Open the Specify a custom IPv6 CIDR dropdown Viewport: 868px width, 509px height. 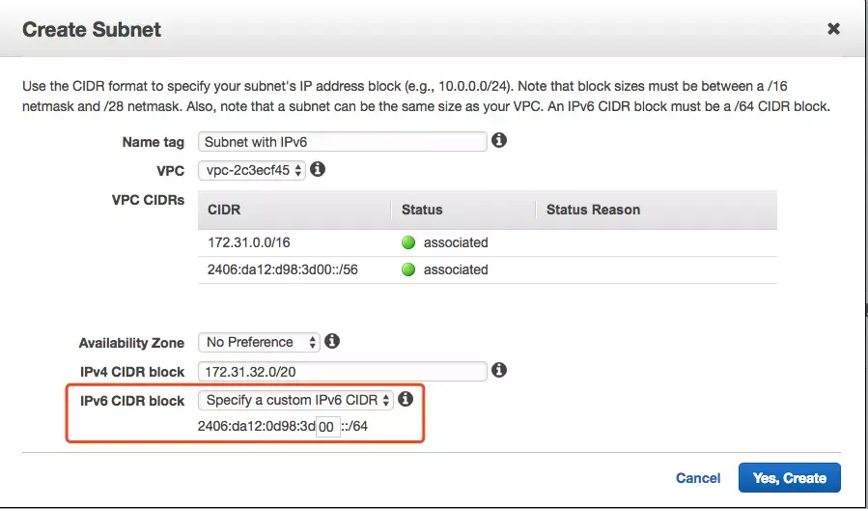295,400
